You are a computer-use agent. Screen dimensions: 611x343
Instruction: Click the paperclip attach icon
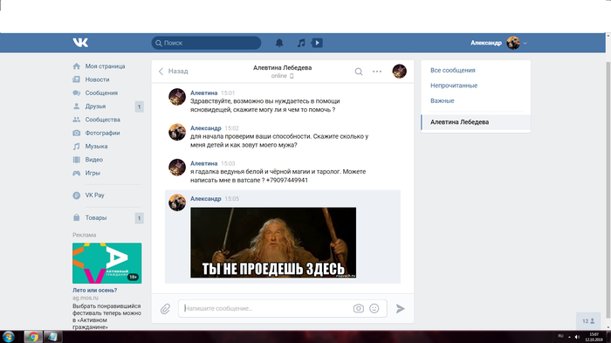[x=165, y=309]
